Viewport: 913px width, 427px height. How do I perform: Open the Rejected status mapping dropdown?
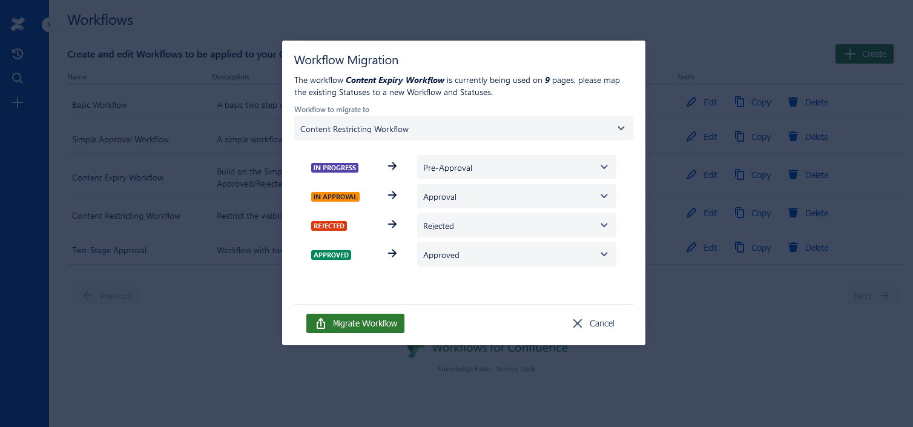click(516, 226)
